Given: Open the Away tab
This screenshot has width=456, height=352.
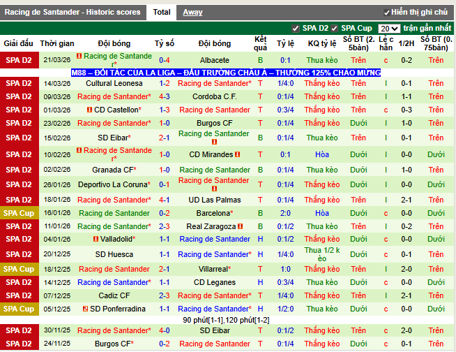Looking at the screenshot, I should coord(192,13).
